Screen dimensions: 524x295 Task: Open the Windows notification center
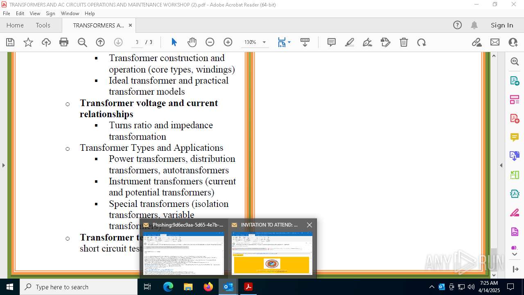(x=510, y=287)
